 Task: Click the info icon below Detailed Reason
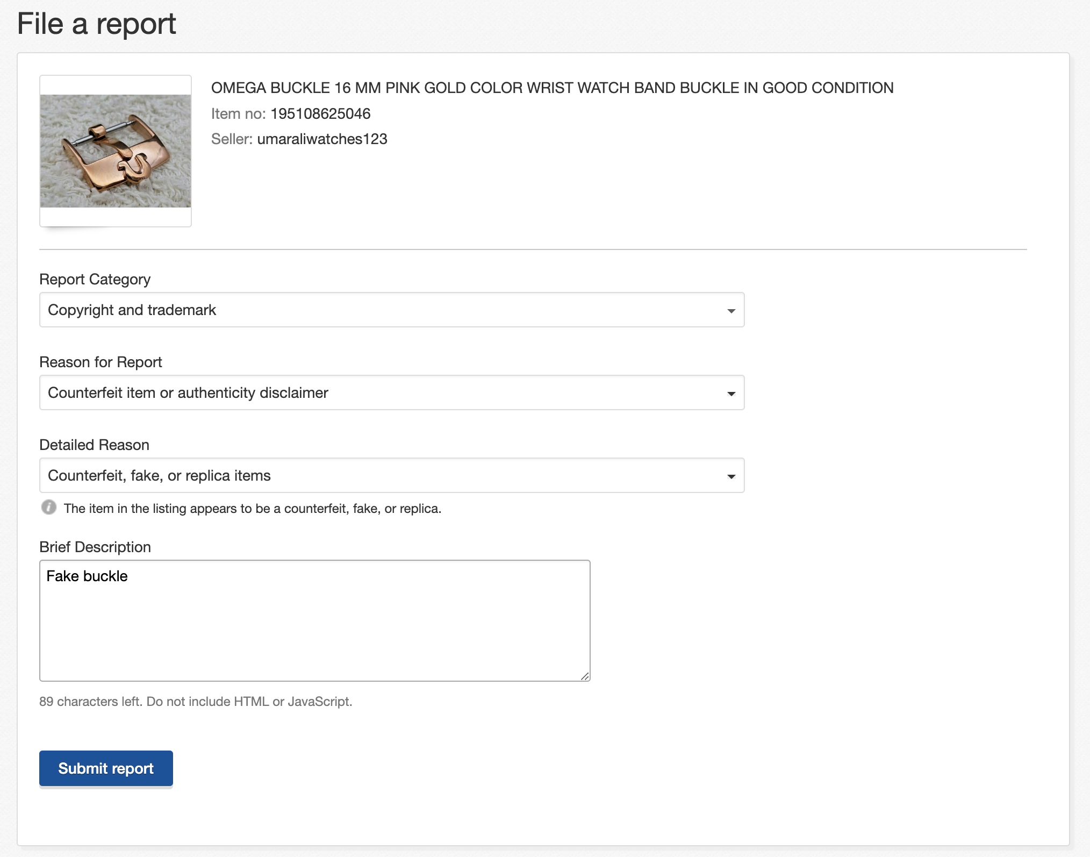pyautogui.click(x=49, y=508)
